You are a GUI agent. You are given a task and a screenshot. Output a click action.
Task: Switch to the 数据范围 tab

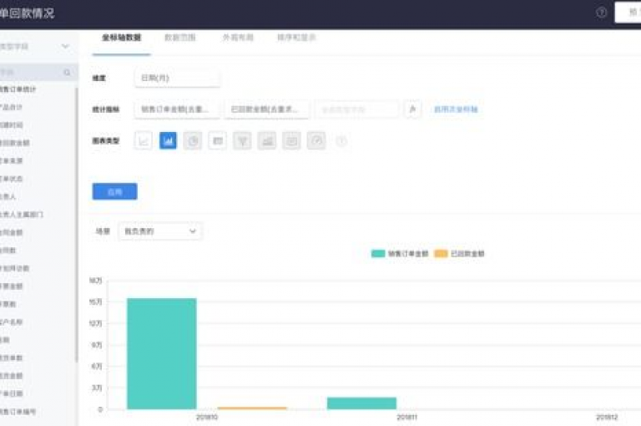tap(180, 38)
